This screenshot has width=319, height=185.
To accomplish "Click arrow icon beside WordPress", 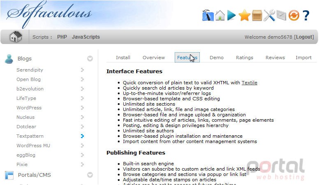I will coord(82,108).
